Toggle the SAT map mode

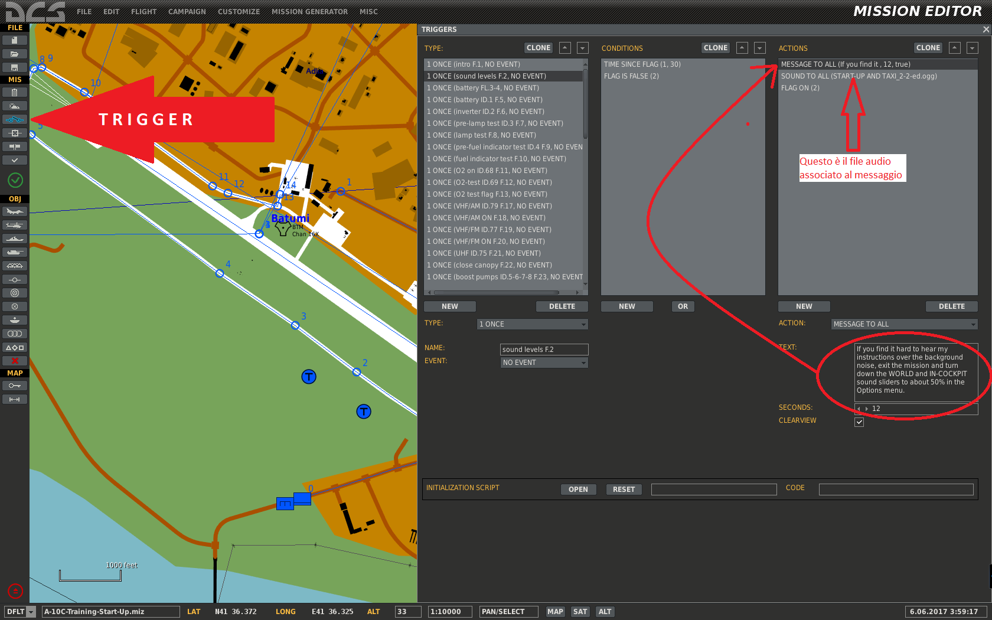click(580, 612)
